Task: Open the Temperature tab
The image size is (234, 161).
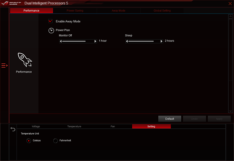Action: (74, 126)
